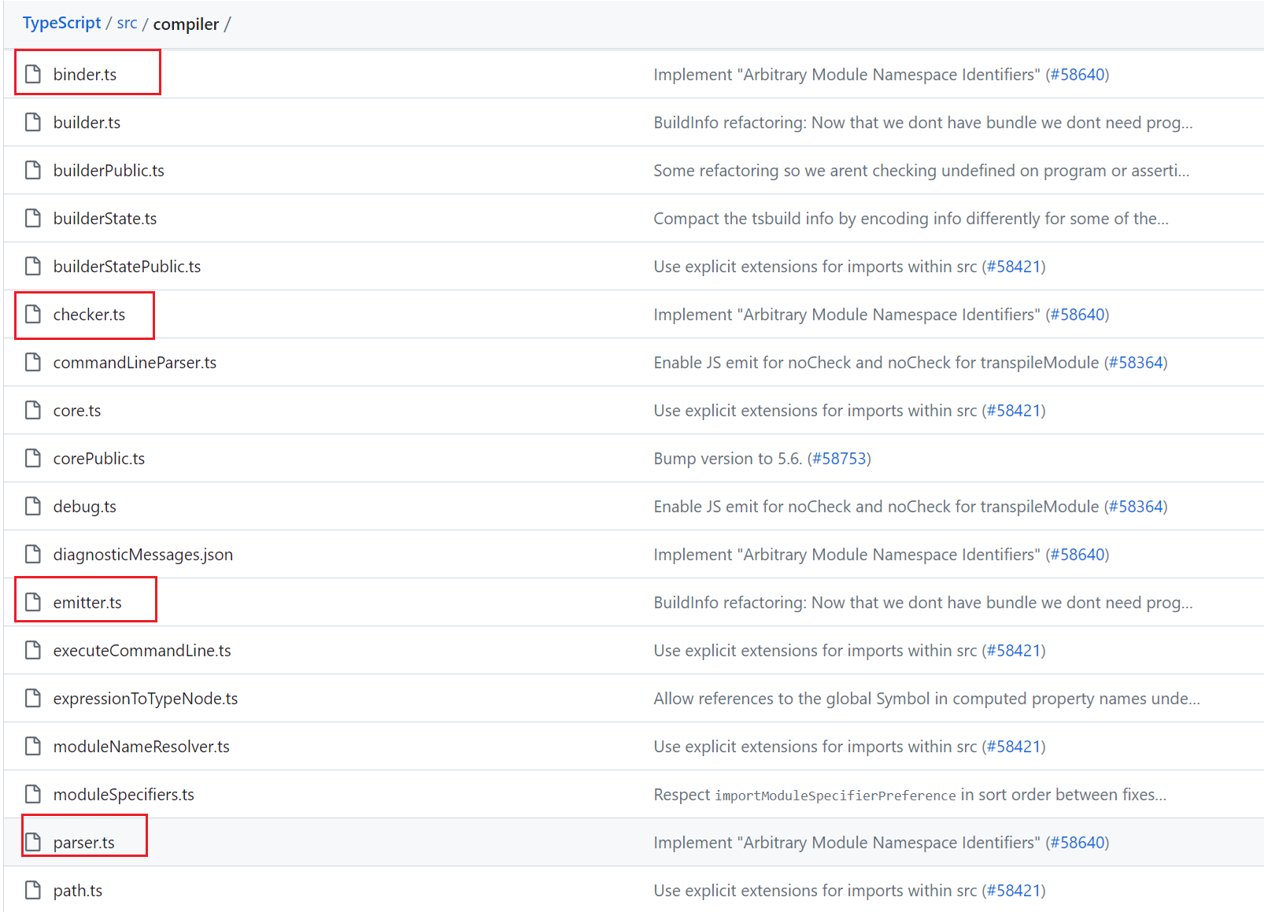Open 'Allow references to global Symbol' commit
Viewport: 1264px width, 912px height.
[x=927, y=698]
